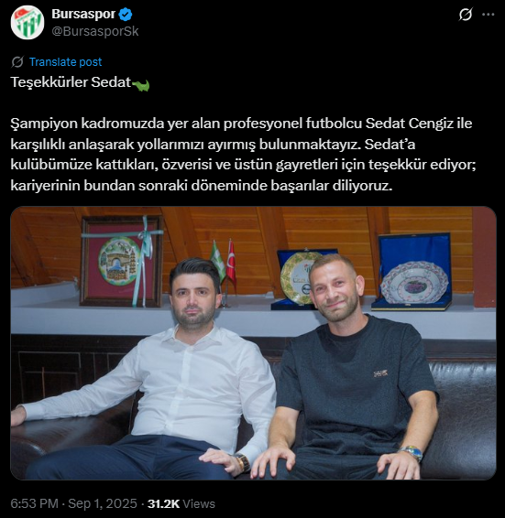Open the Bursaspor profile avatar logo
This screenshot has width=505, height=518.
[27, 23]
